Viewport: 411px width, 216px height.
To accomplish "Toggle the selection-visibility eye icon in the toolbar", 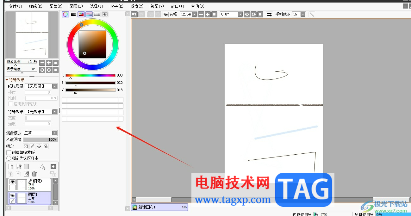I will point(165,14).
